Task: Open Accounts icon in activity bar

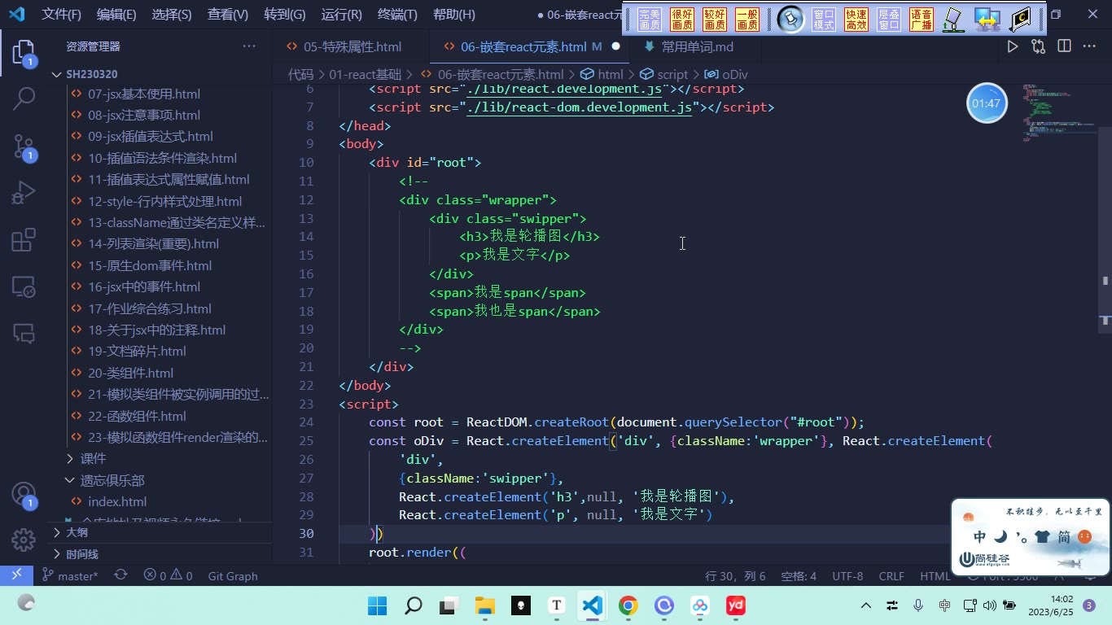Action: point(24,495)
